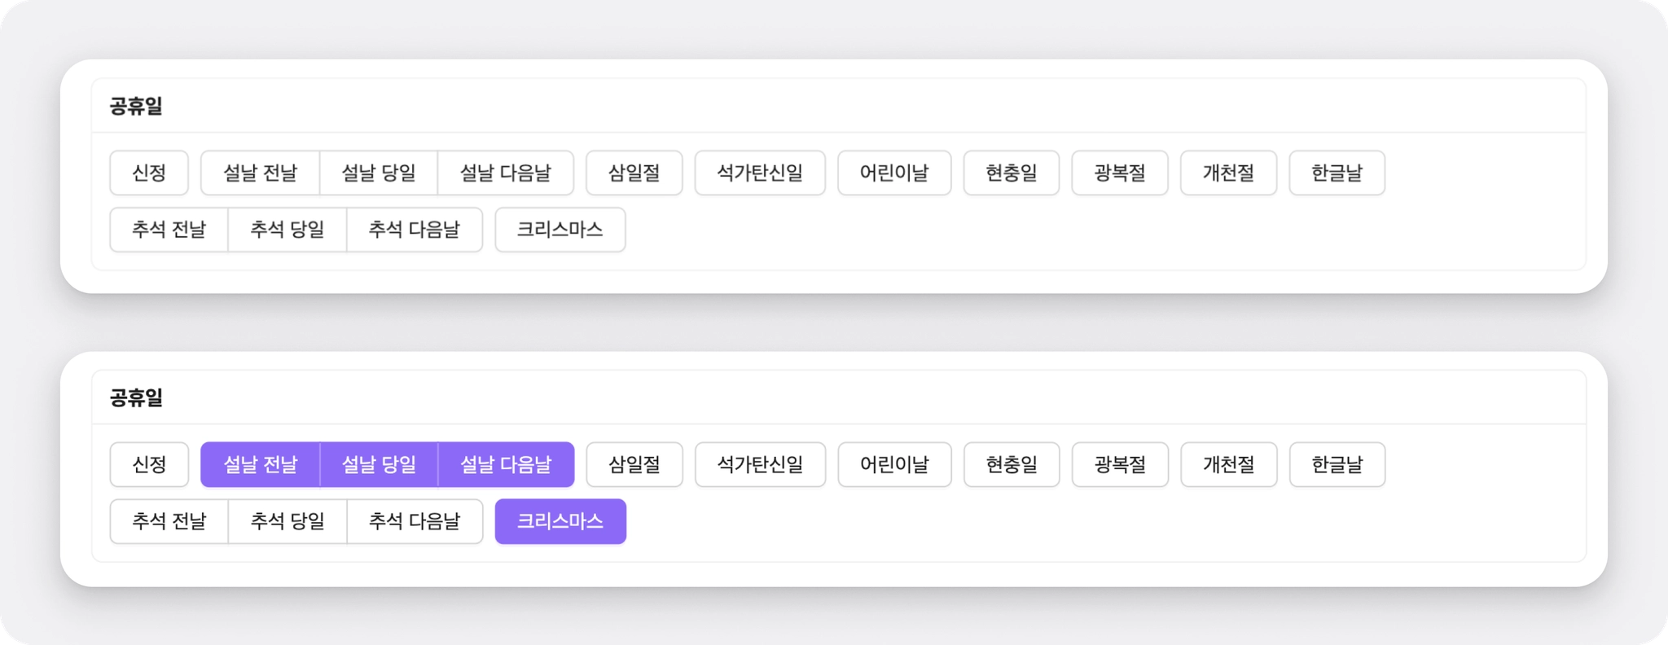Enable 어린이날 in the top panel

(894, 173)
